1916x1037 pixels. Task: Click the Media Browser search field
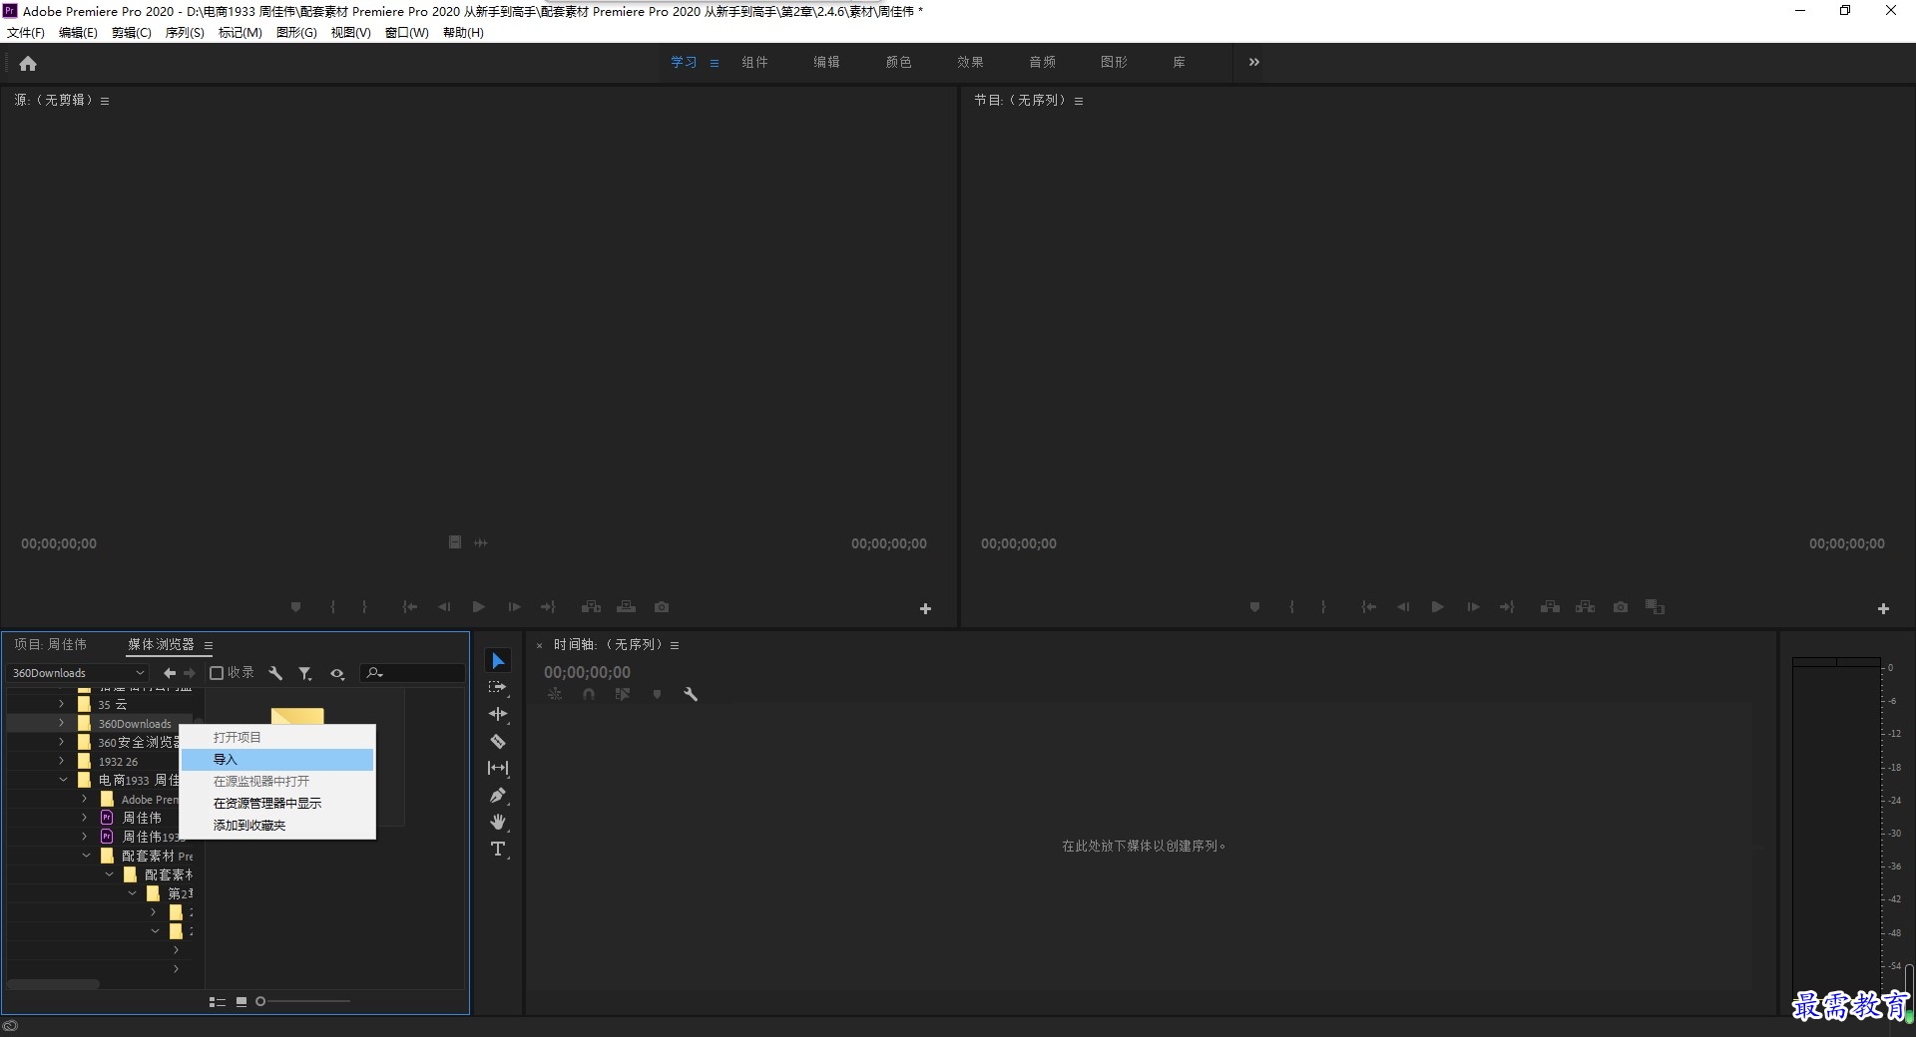click(x=413, y=673)
